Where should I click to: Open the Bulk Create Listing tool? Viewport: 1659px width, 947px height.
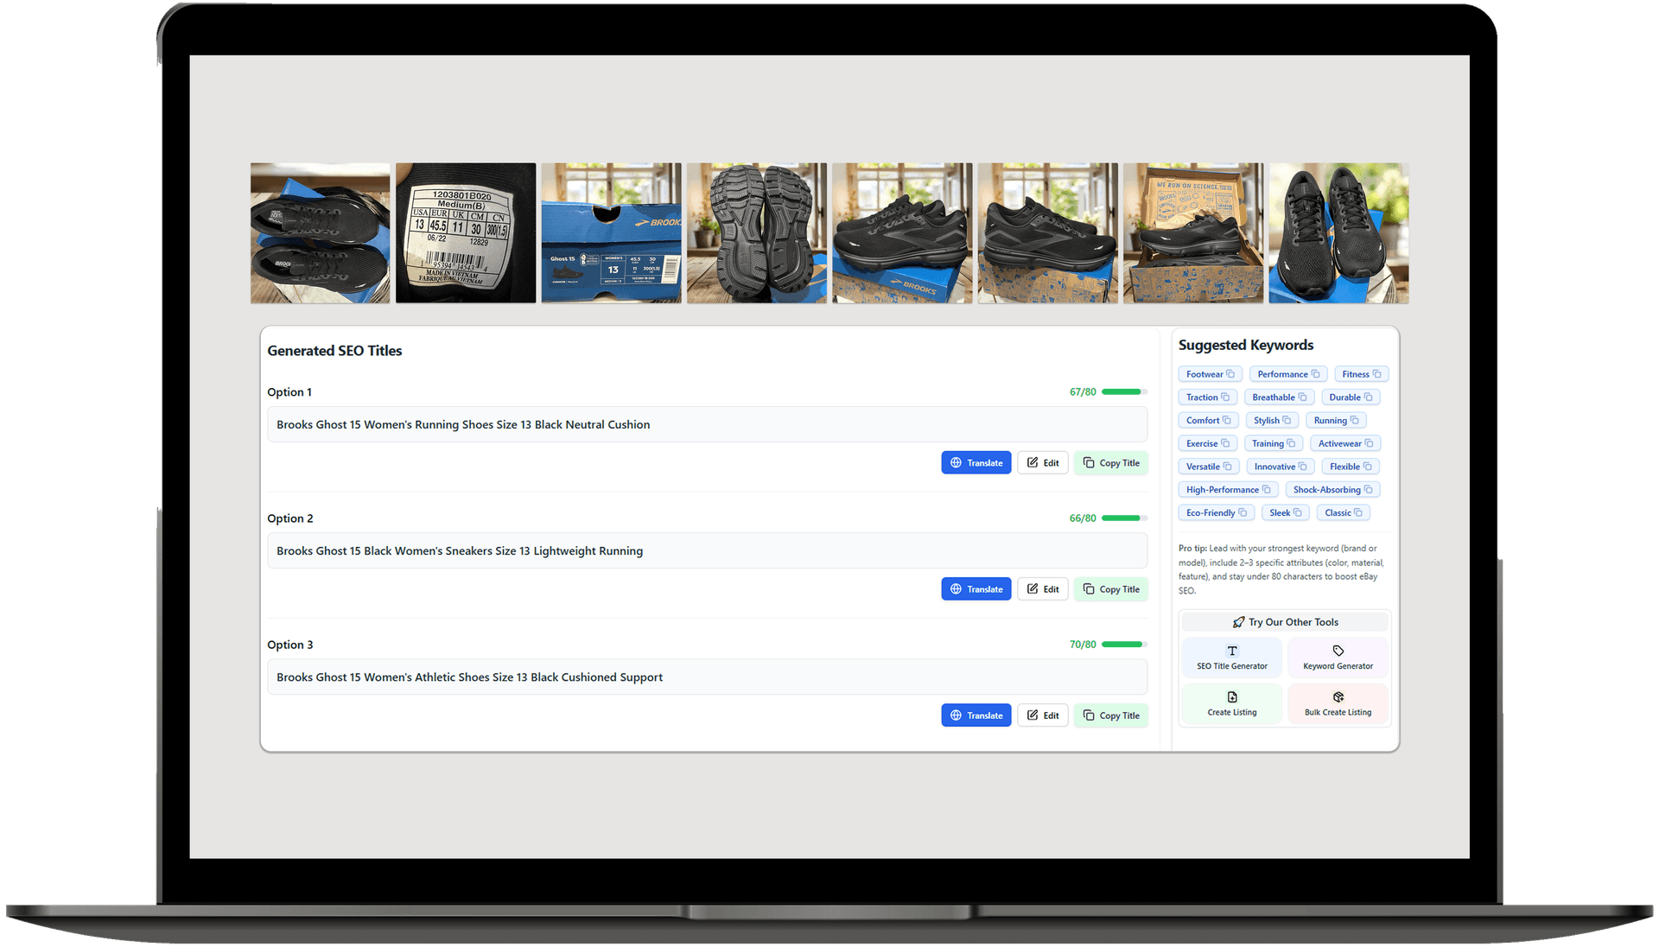point(1338,704)
